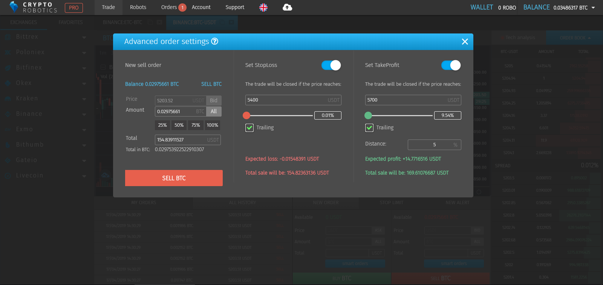Image resolution: width=603 pixels, height=285 pixels.
Task: Click the trailing Distance percent field
Action: pos(435,145)
